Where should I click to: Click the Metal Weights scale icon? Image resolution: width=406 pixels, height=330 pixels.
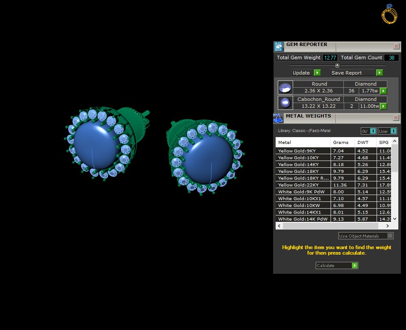pyautogui.click(x=278, y=118)
